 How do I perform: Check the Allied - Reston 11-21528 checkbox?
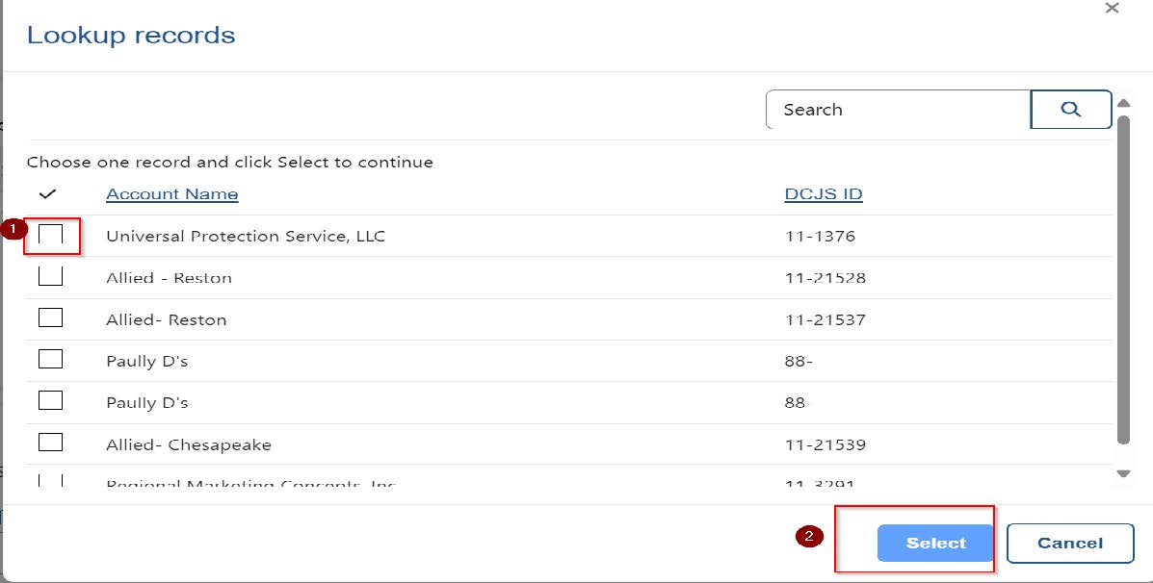50,277
